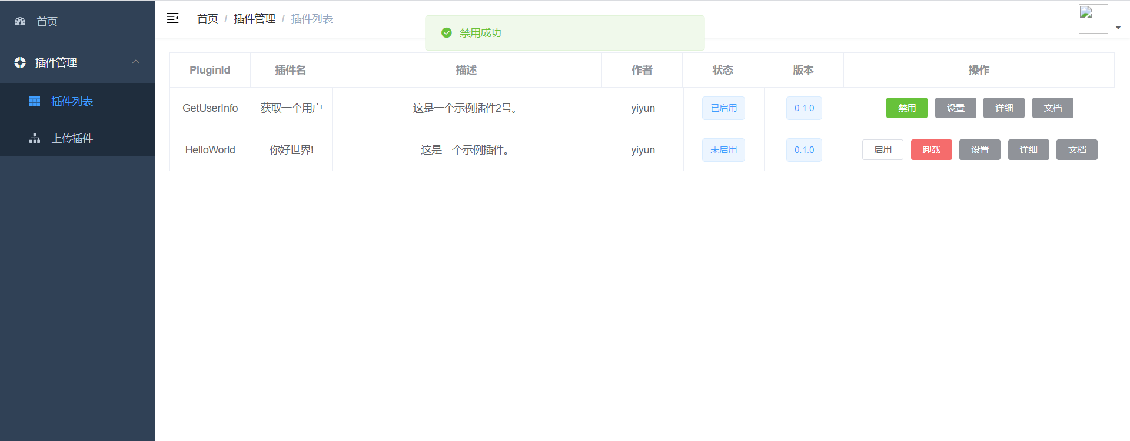Enable HelloWorld with 启用 button
Image resolution: width=1130 pixels, height=441 pixels.
point(883,150)
